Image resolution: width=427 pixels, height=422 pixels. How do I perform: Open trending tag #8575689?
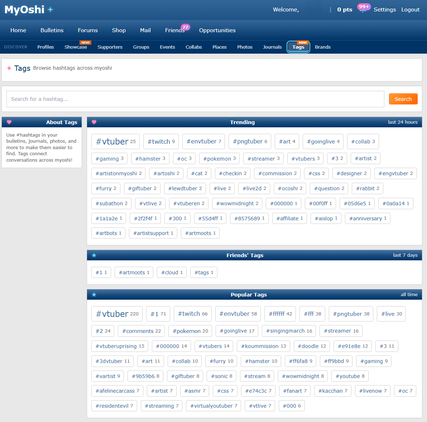[249, 219]
